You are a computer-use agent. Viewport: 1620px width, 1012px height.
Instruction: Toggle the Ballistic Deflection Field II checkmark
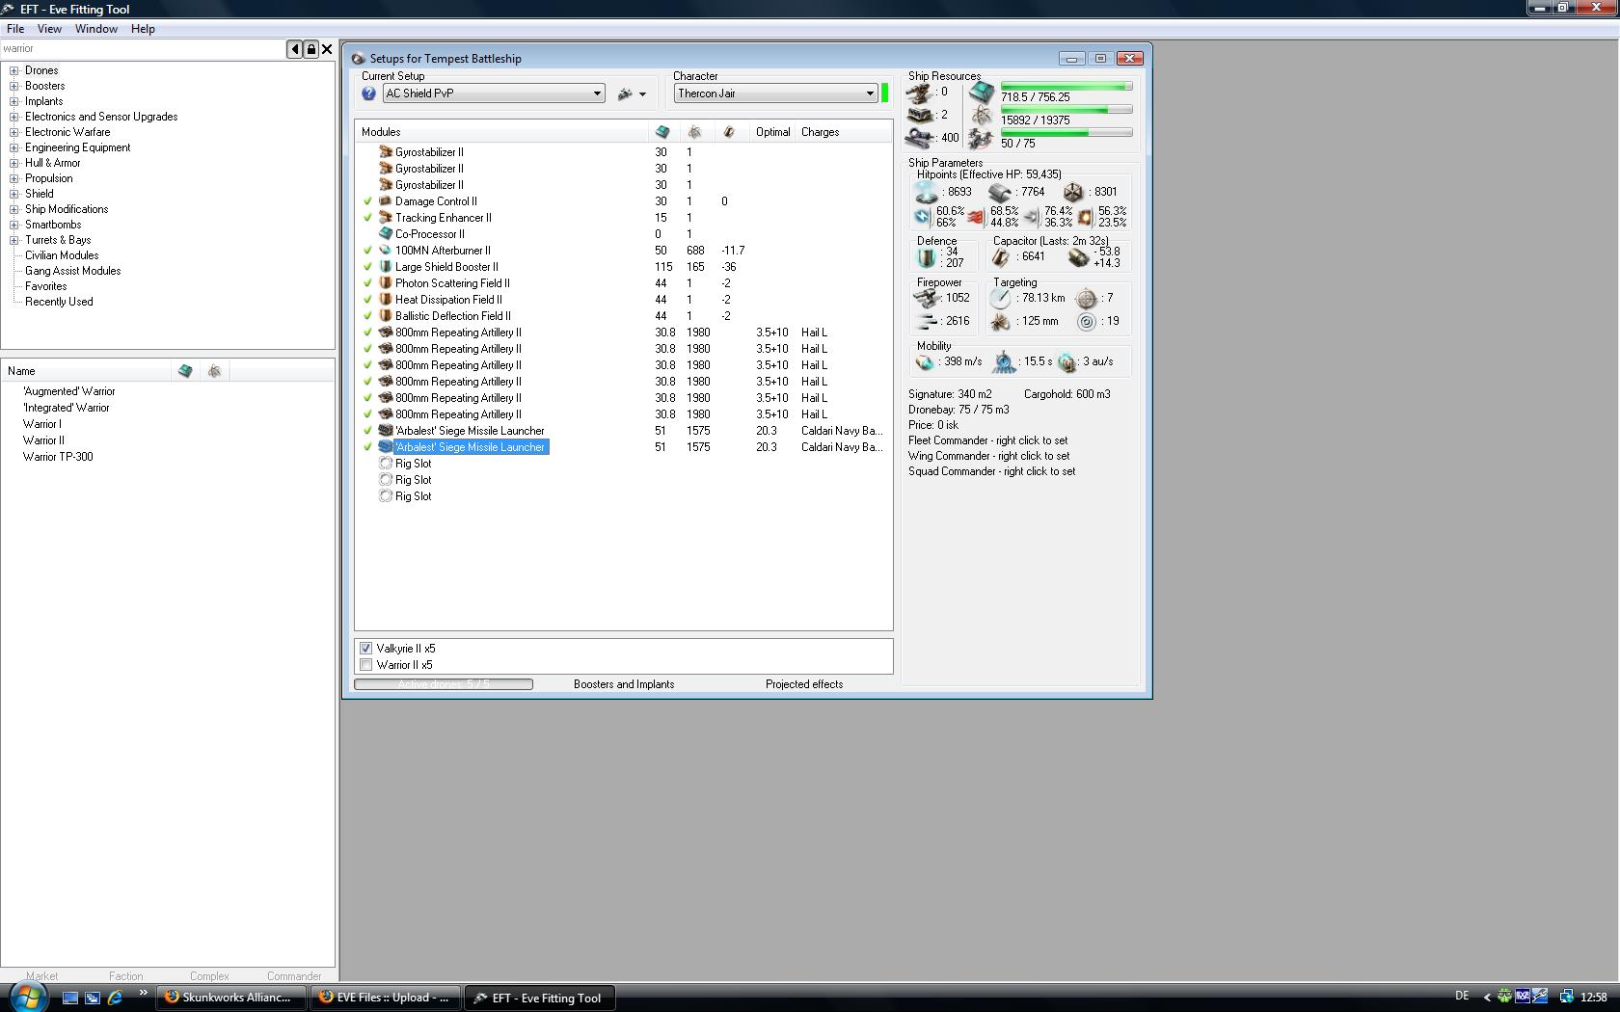click(367, 316)
